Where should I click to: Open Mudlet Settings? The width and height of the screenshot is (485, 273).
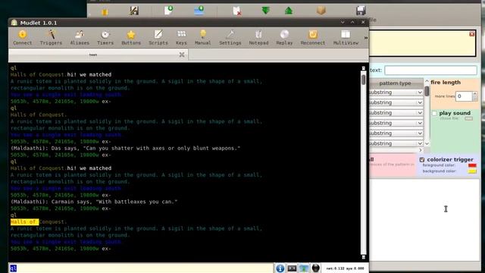click(230, 37)
